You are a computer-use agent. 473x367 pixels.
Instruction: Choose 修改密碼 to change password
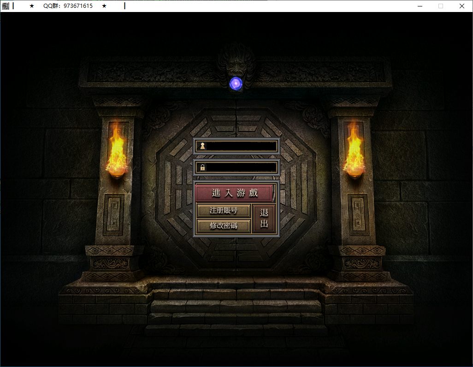point(224,226)
